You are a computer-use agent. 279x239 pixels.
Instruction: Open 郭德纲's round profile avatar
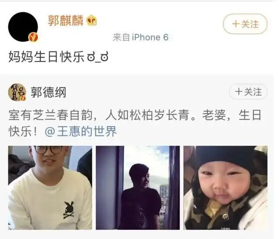[x=17, y=92]
